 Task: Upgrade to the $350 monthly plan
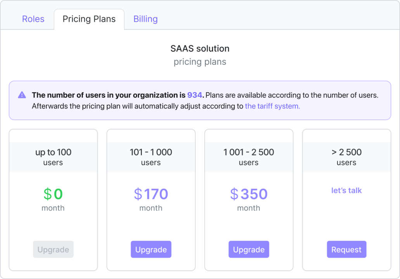click(248, 250)
